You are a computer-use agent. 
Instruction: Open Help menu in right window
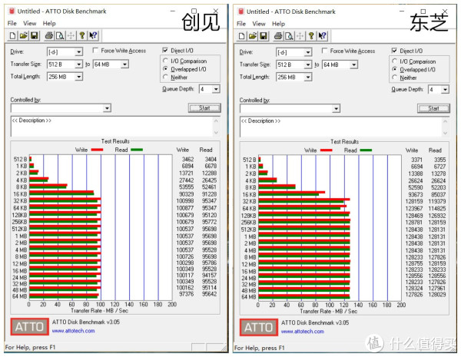[x=278, y=24]
